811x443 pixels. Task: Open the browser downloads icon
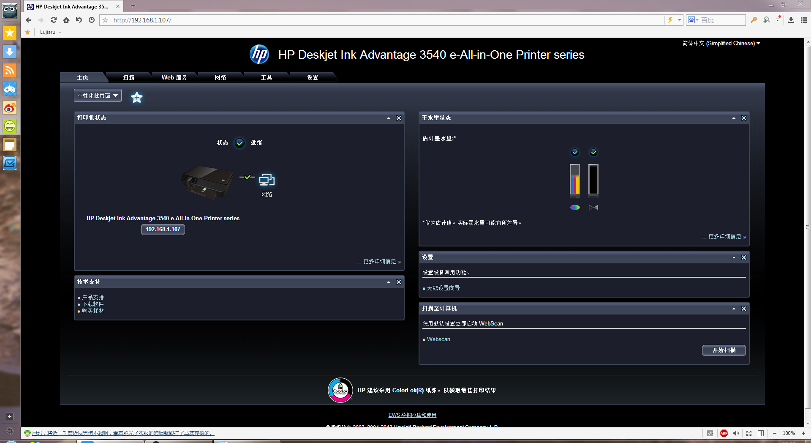click(x=791, y=20)
